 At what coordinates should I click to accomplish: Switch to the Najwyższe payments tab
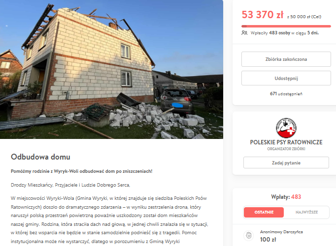pos(306,212)
